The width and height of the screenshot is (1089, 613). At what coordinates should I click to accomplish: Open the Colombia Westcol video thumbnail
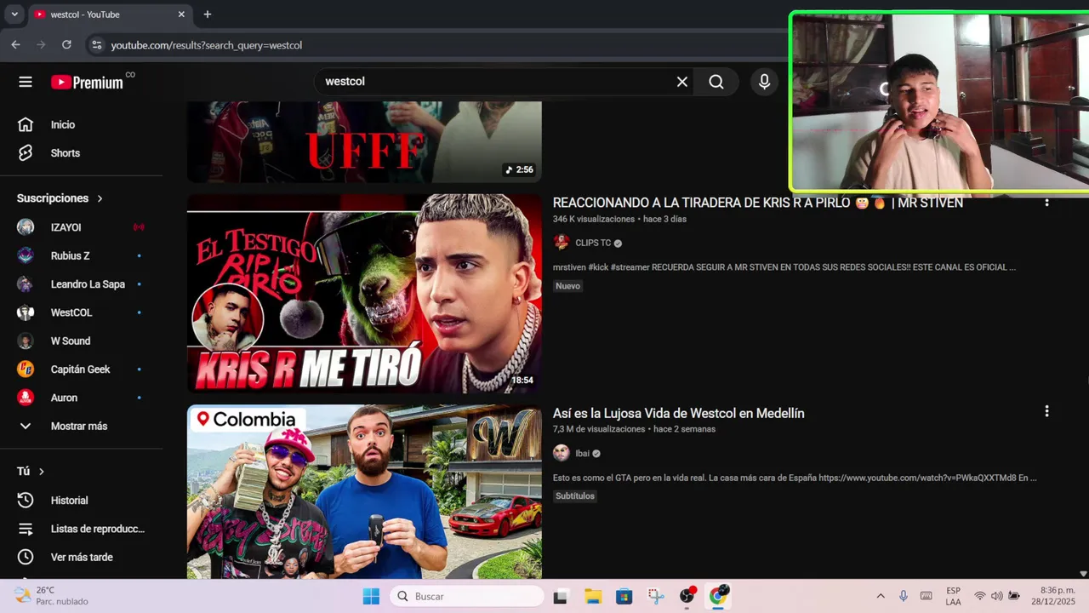click(364, 492)
